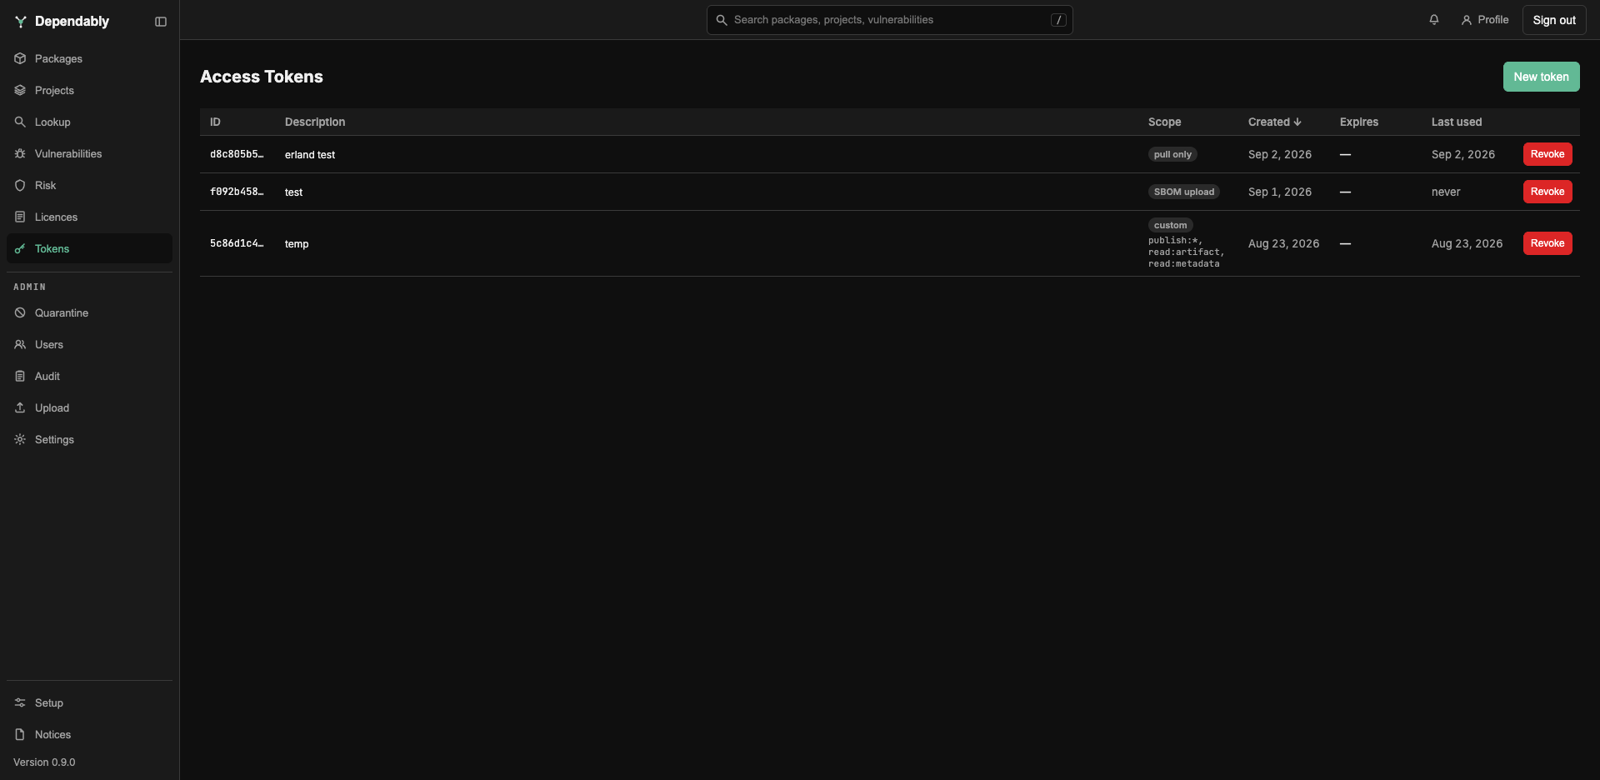Click the slash shortcut hint in search

tap(1058, 20)
